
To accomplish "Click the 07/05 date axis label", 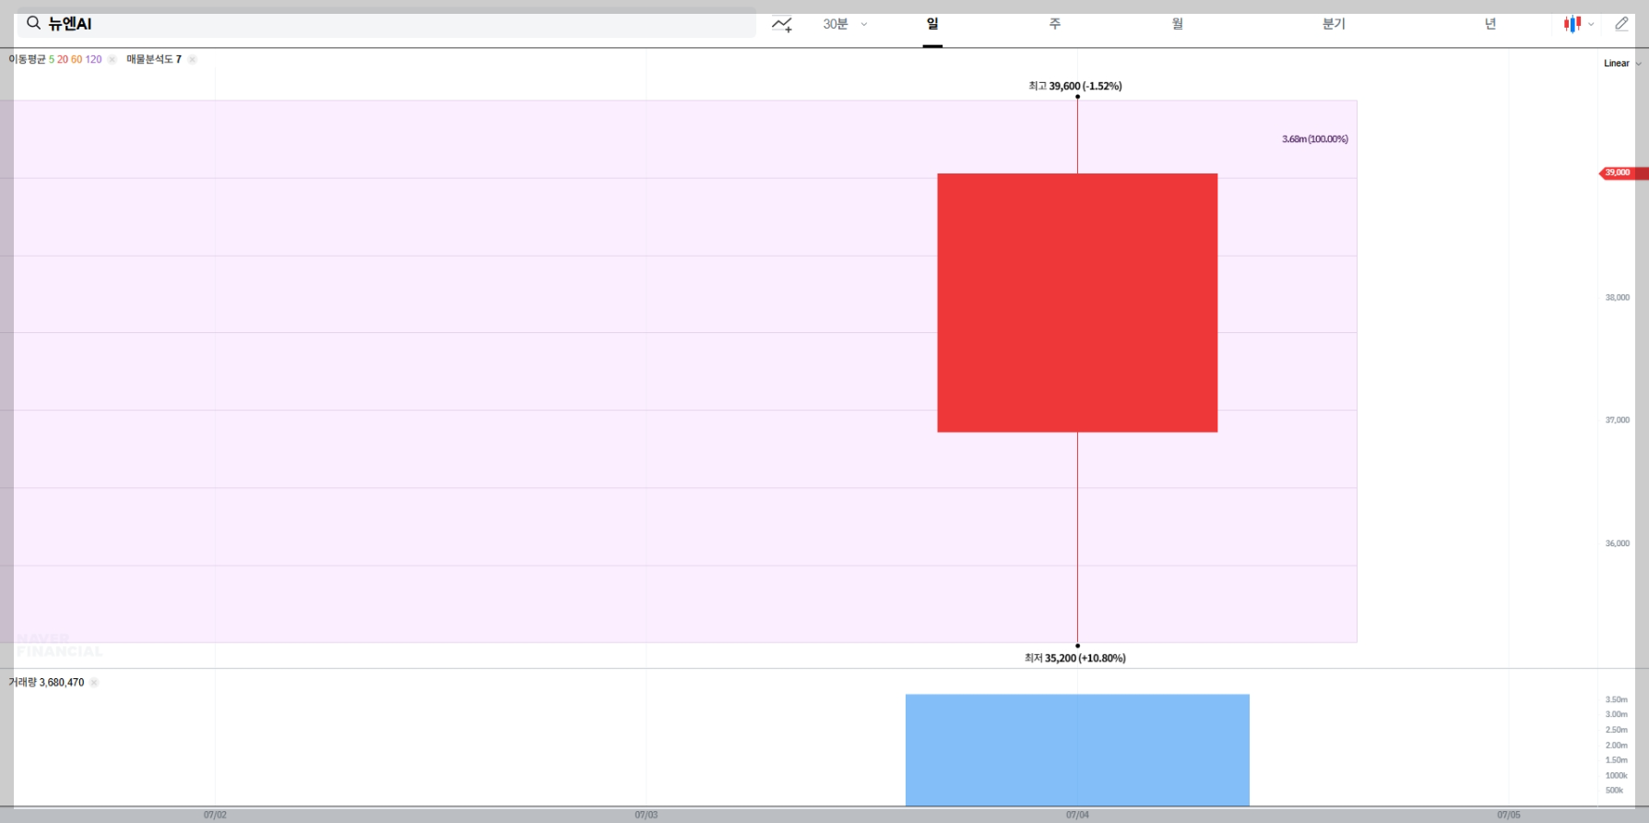I will (x=1509, y=815).
